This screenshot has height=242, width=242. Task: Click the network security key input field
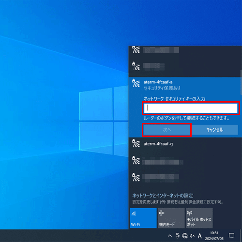(191, 108)
